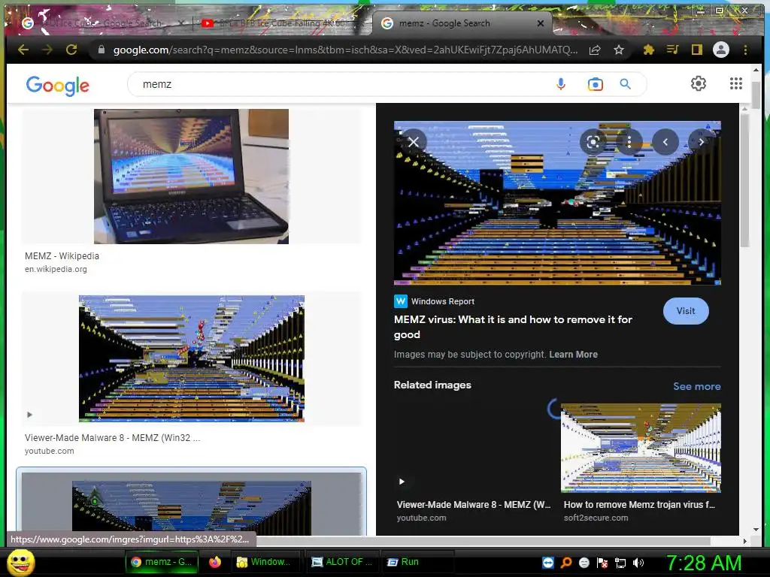Image resolution: width=770 pixels, height=577 pixels.
Task: Click See more related images
Action: [x=697, y=386]
